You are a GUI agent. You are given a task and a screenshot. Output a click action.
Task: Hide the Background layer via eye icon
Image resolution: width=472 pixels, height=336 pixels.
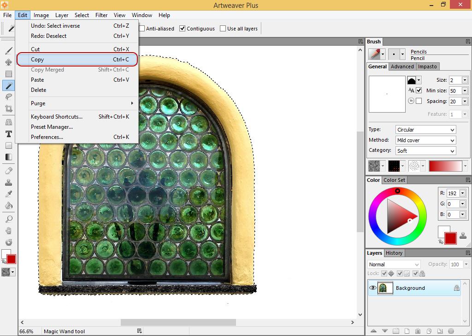[372, 288]
